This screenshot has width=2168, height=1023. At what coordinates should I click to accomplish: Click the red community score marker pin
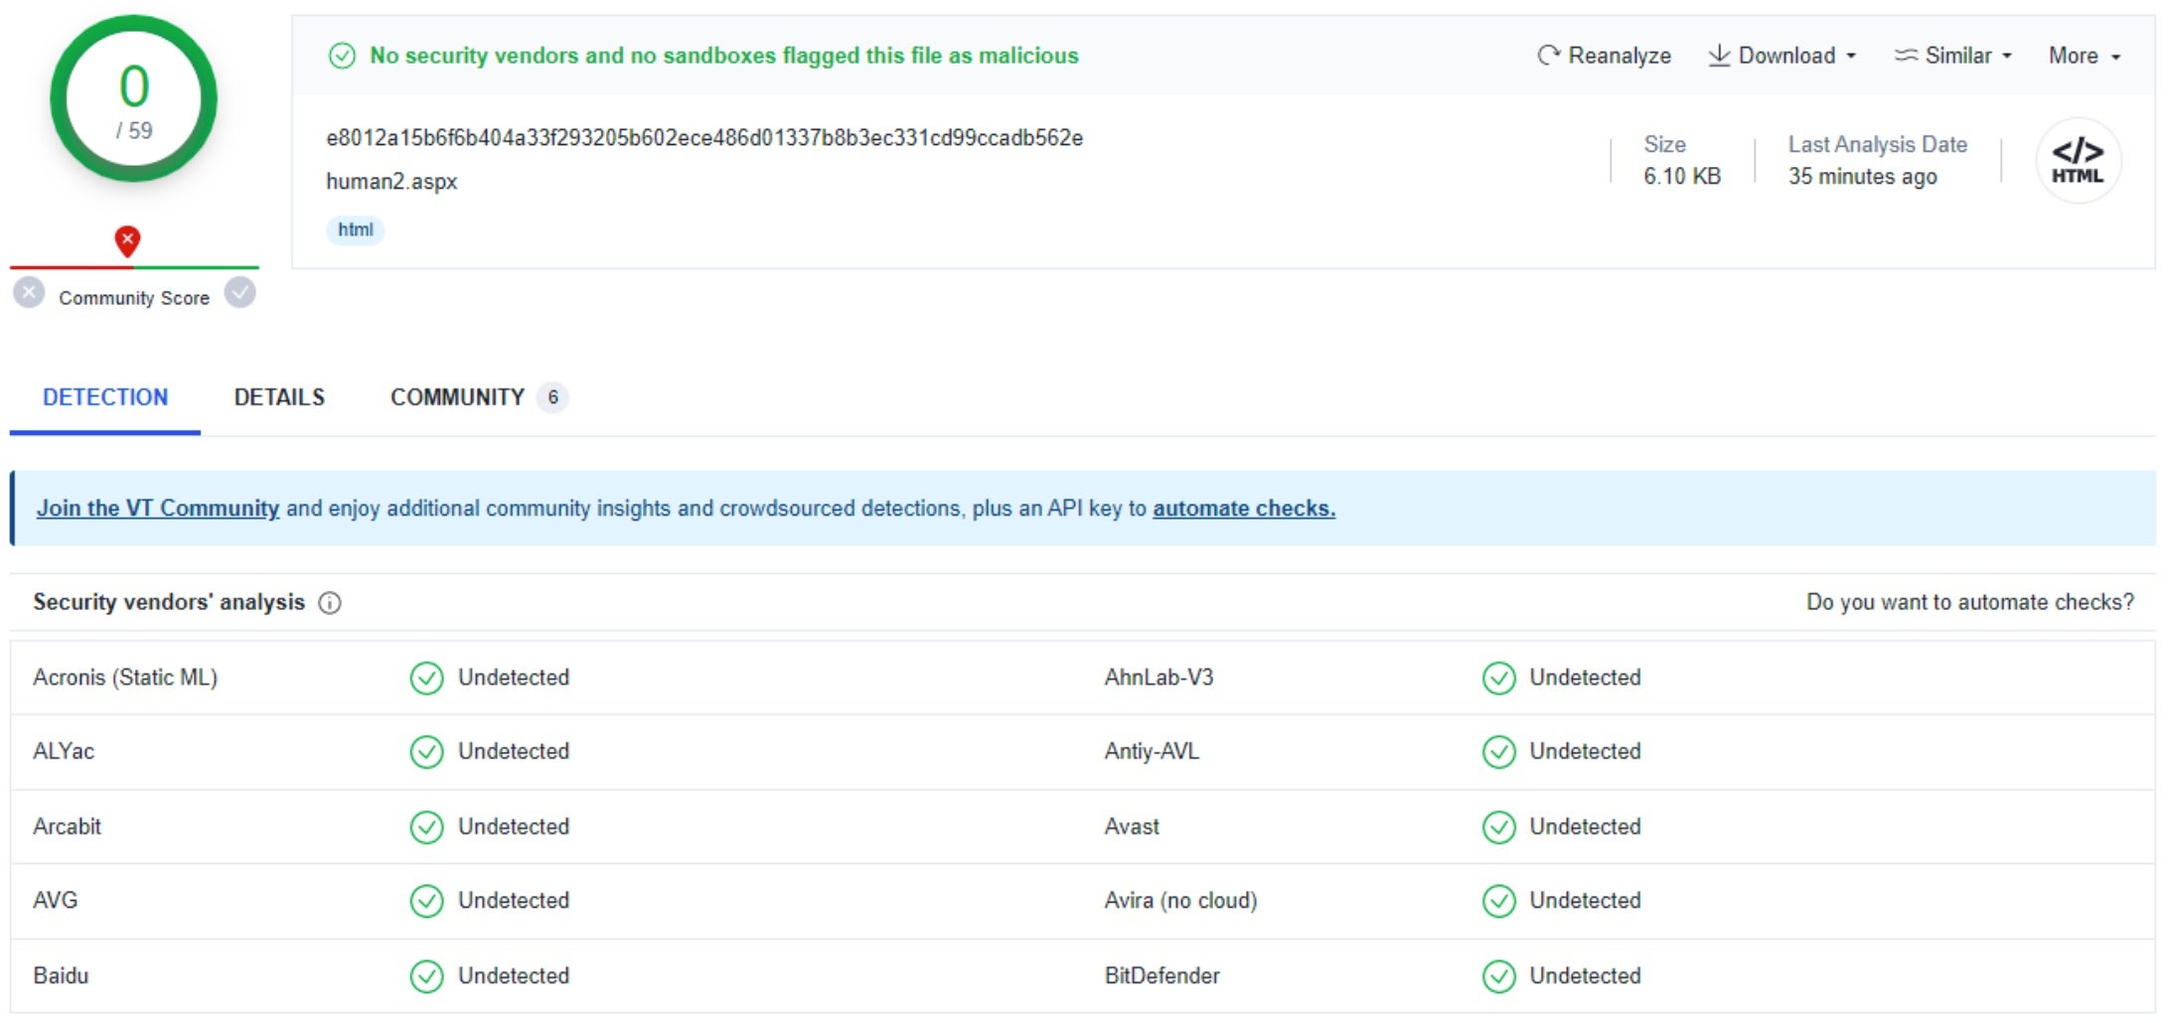click(127, 240)
